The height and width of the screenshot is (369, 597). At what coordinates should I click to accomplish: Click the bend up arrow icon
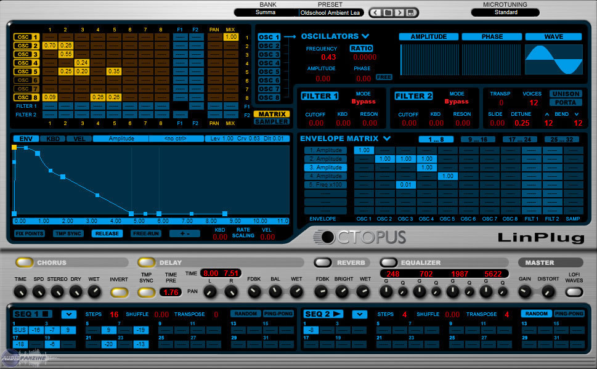coord(546,114)
